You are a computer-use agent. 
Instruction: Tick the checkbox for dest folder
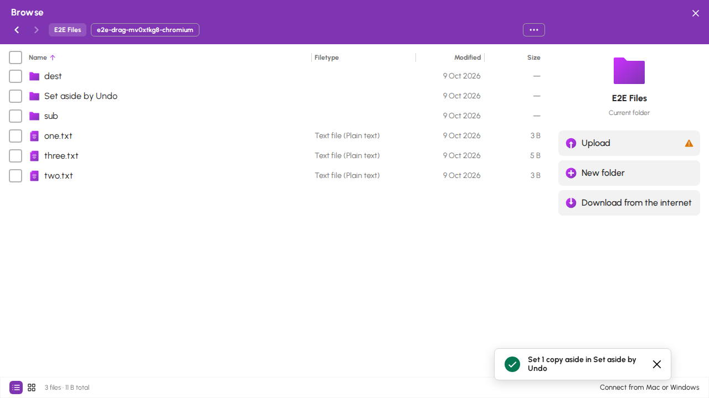point(16,76)
